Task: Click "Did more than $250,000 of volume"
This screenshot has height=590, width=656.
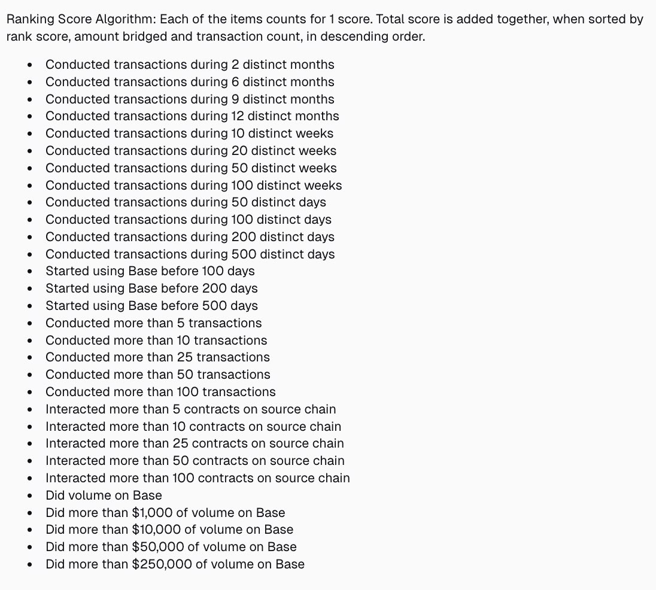Action: pos(175,564)
